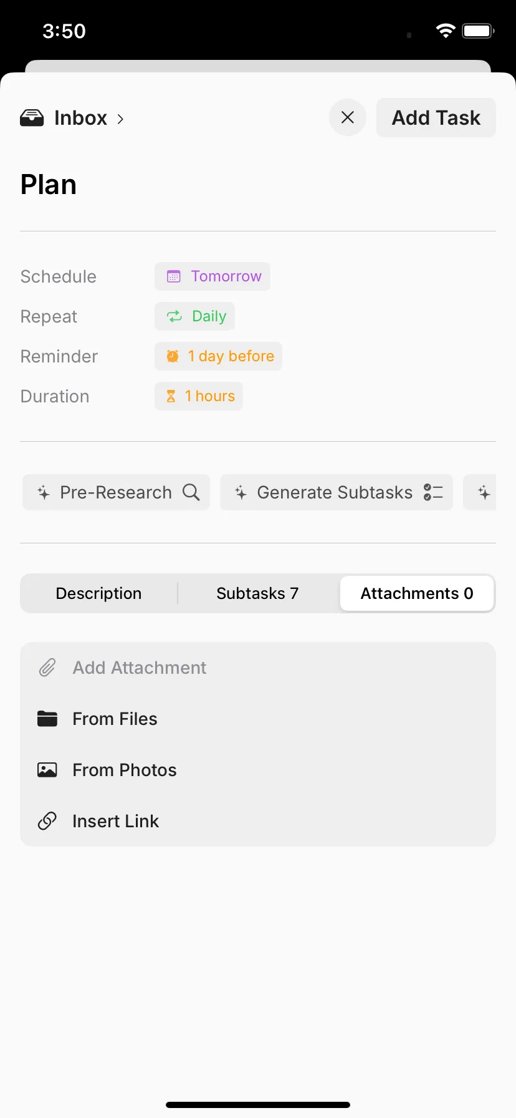This screenshot has width=516, height=1118.
Task: Click the Inbox tray icon
Action: point(32,118)
